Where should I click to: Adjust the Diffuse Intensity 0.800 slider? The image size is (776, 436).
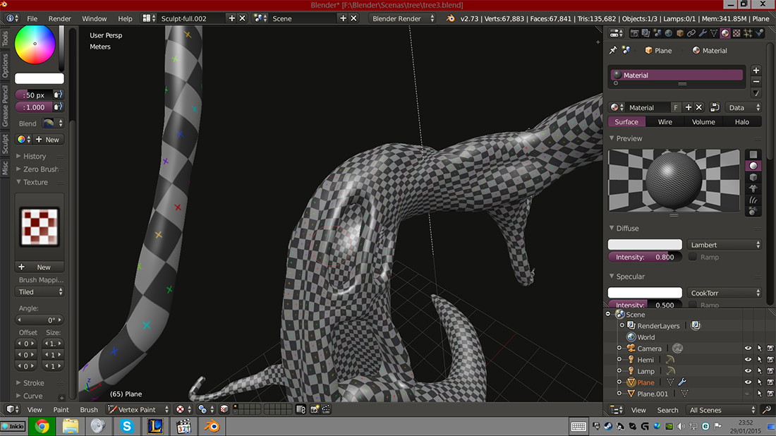(645, 257)
